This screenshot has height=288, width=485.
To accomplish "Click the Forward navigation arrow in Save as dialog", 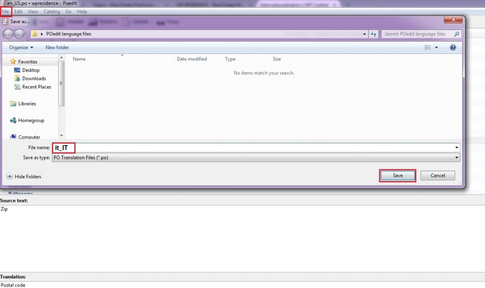I will click(x=19, y=34).
